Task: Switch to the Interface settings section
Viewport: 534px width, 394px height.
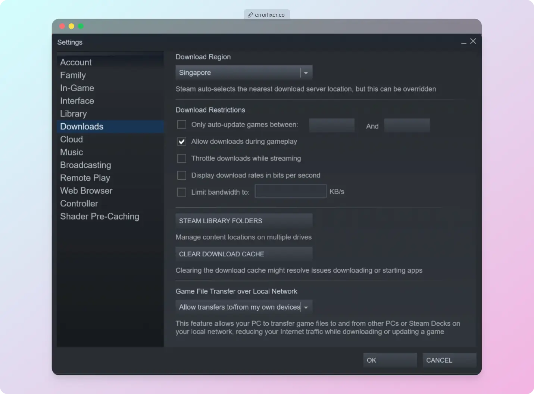Action: click(x=77, y=101)
